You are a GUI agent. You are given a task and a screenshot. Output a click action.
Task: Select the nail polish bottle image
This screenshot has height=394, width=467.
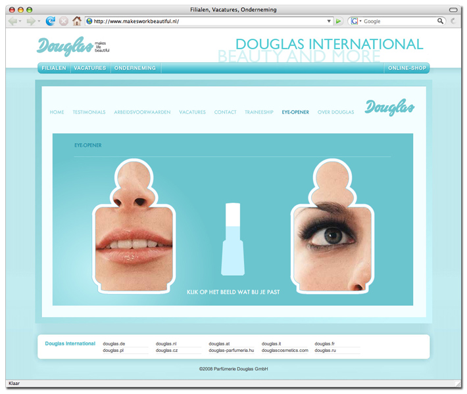point(233,239)
